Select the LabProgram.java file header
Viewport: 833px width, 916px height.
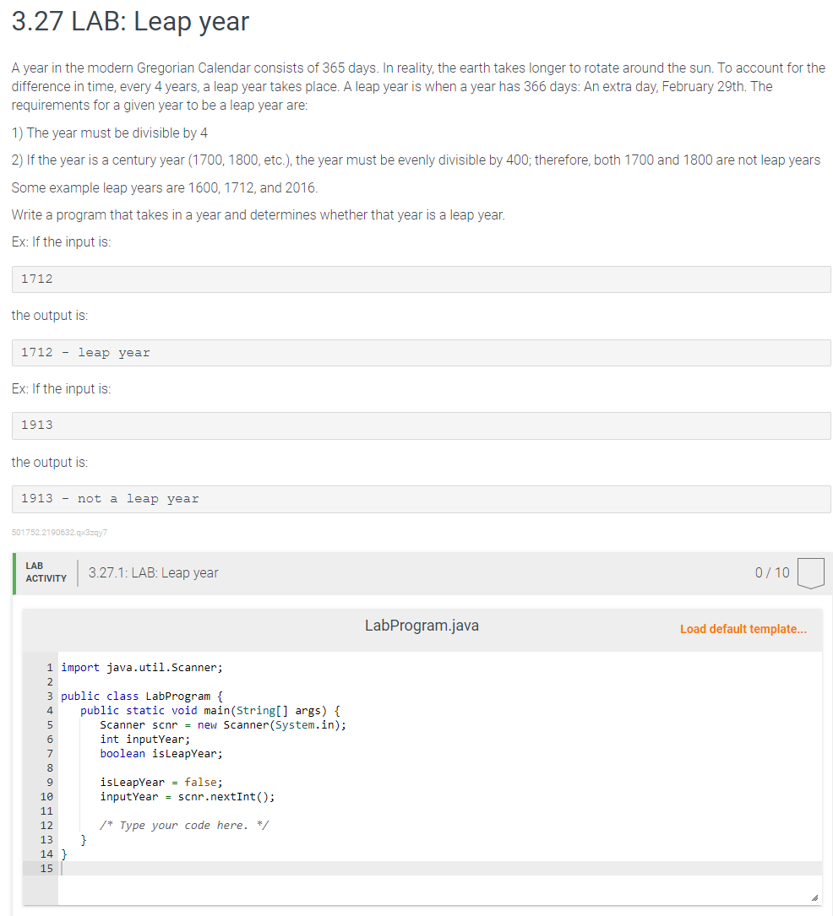(x=422, y=626)
